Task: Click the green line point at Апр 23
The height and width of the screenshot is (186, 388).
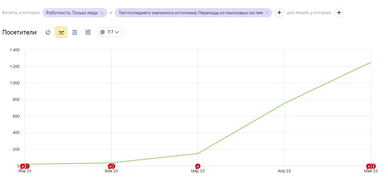Action: (x=284, y=103)
